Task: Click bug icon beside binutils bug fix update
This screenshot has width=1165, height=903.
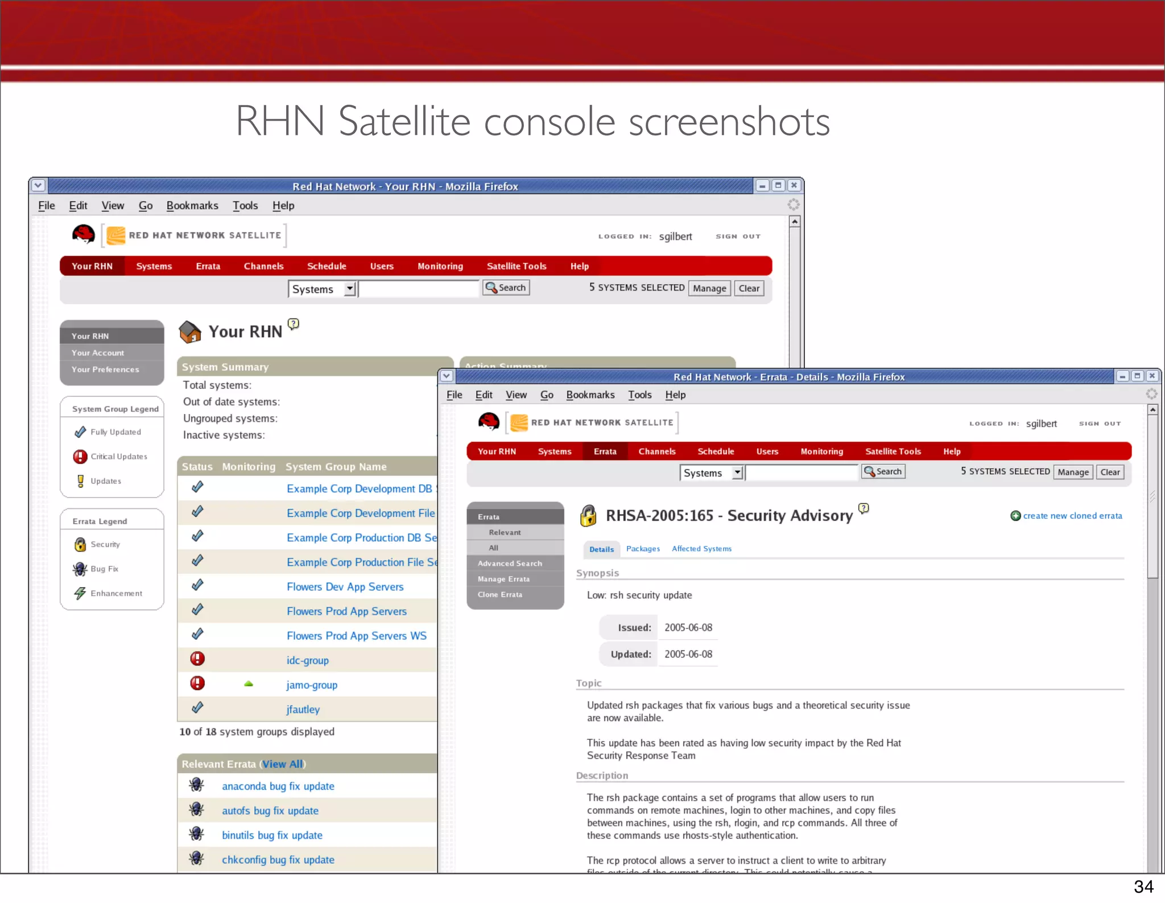Action: [197, 834]
